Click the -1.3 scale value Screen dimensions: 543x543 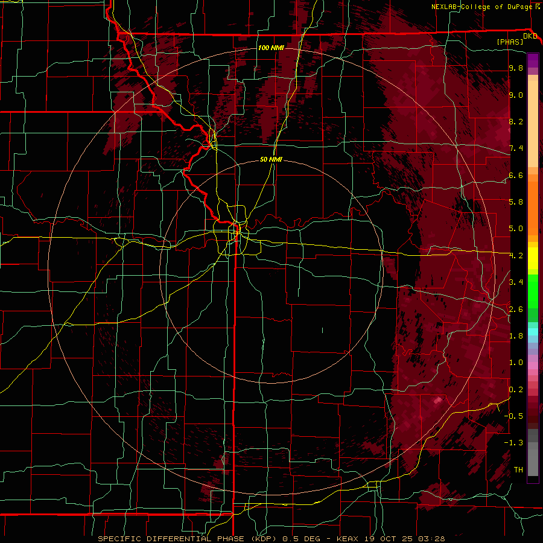click(513, 443)
